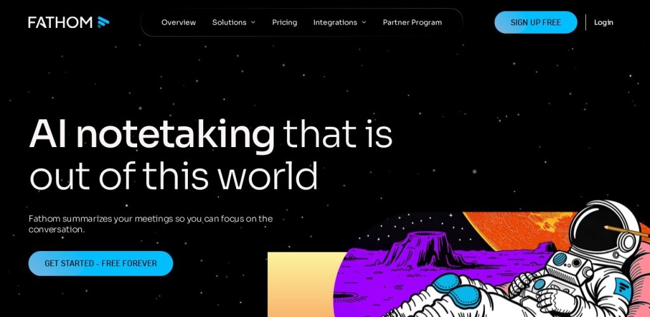Image resolution: width=650 pixels, height=317 pixels.
Task: Click the SIGN UP FREE button
Action: tap(536, 22)
